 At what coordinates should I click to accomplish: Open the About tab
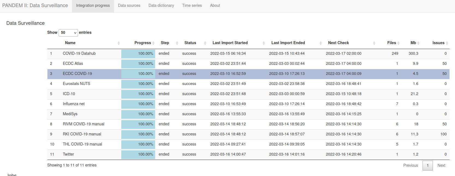(215, 5)
